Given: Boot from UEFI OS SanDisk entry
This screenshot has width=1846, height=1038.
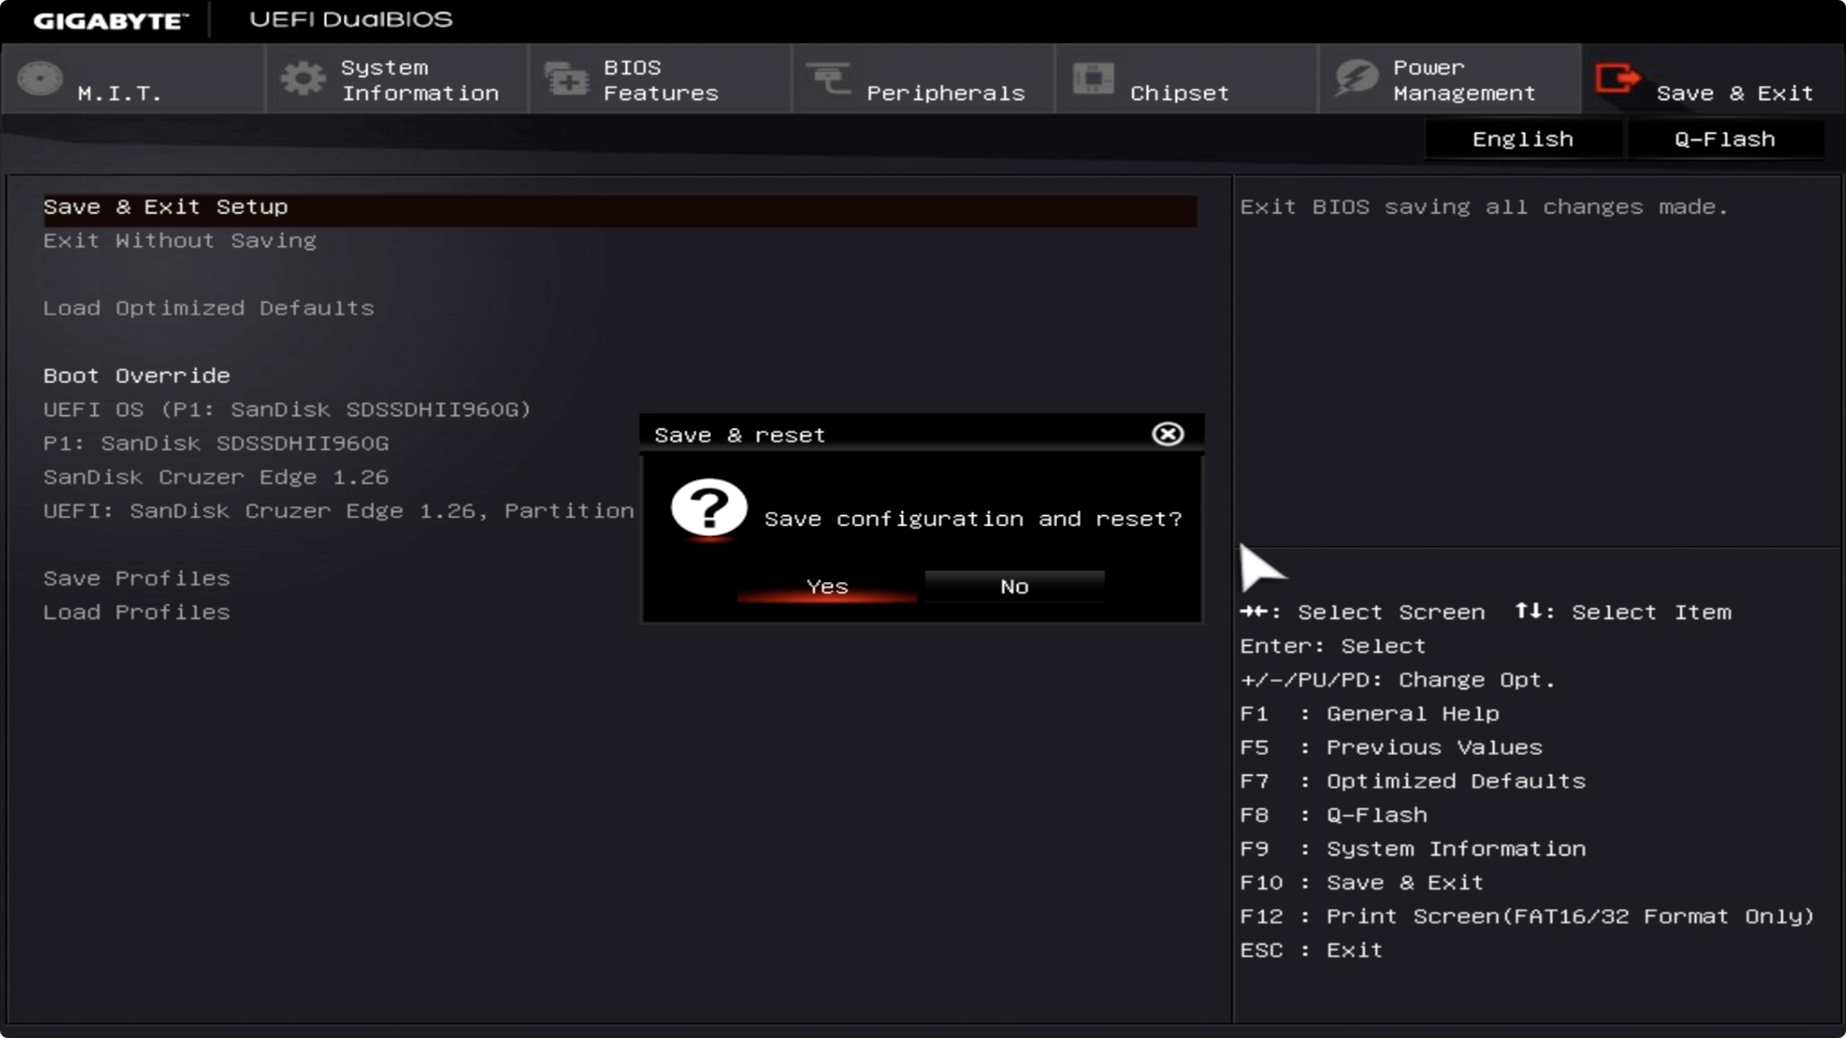Looking at the screenshot, I should [287, 410].
